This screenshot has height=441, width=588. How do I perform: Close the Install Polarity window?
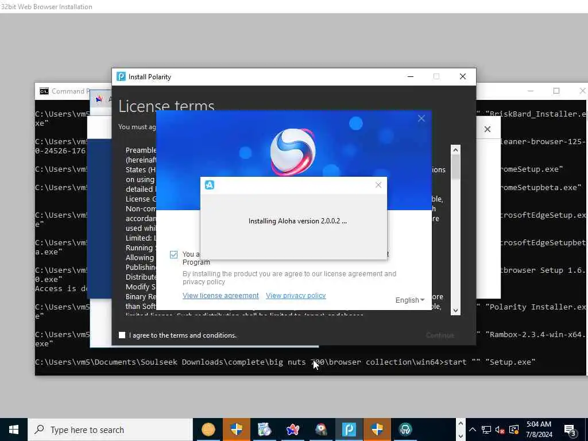463,76
